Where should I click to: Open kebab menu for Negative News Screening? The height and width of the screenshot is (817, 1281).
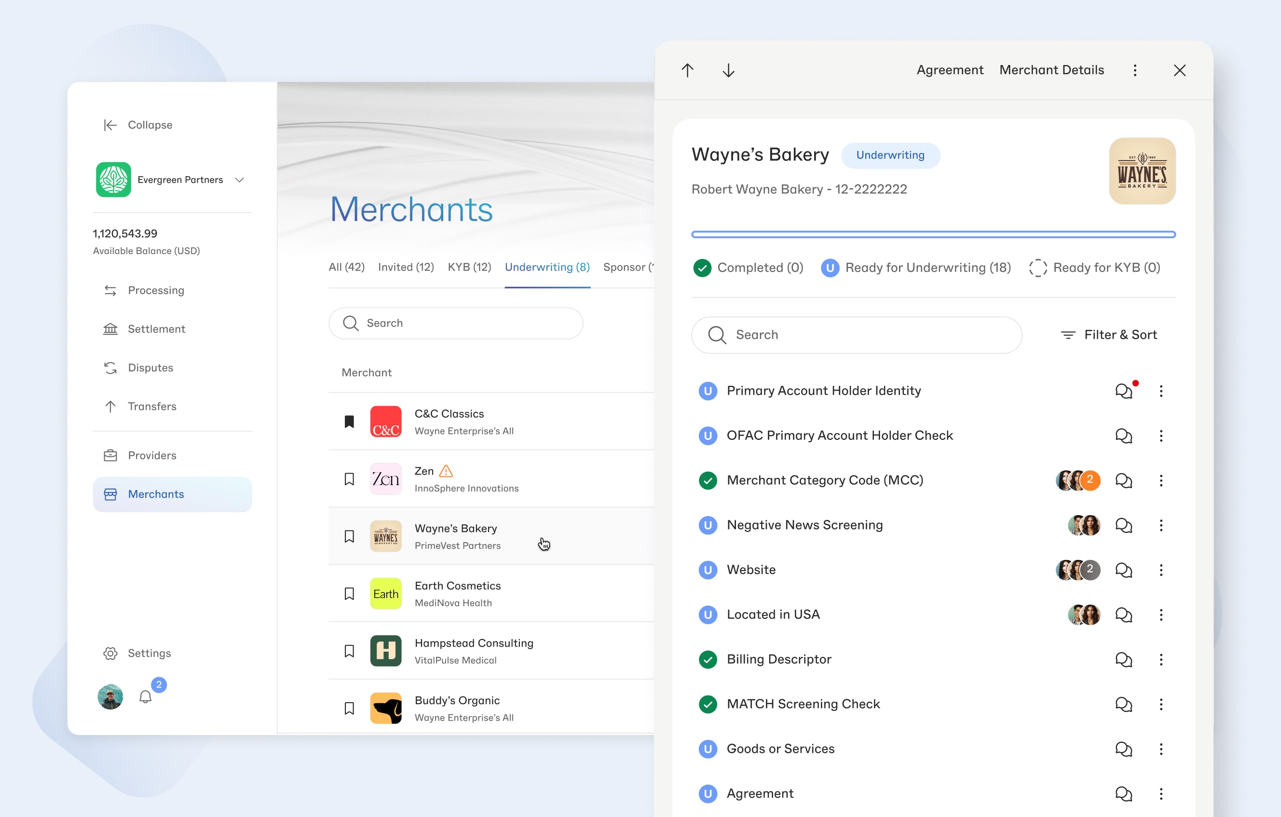pyautogui.click(x=1161, y=525)
